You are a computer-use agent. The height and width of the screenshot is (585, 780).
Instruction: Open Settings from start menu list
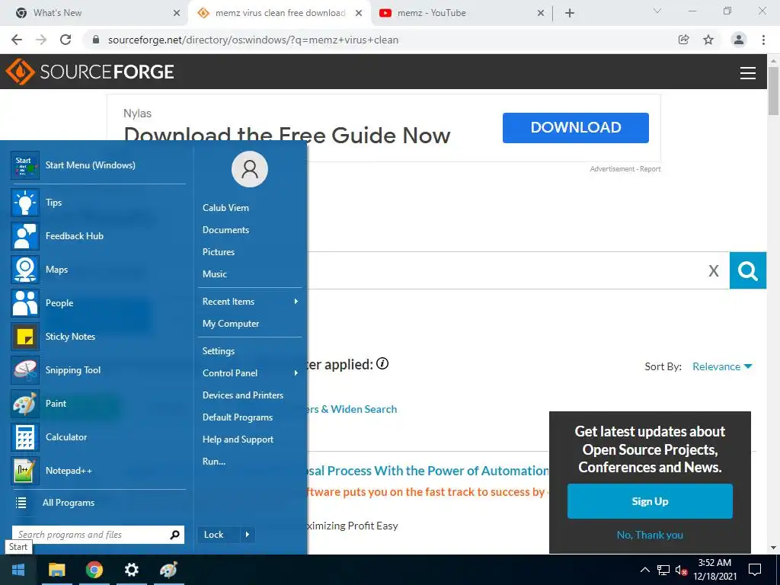(219, 351)
